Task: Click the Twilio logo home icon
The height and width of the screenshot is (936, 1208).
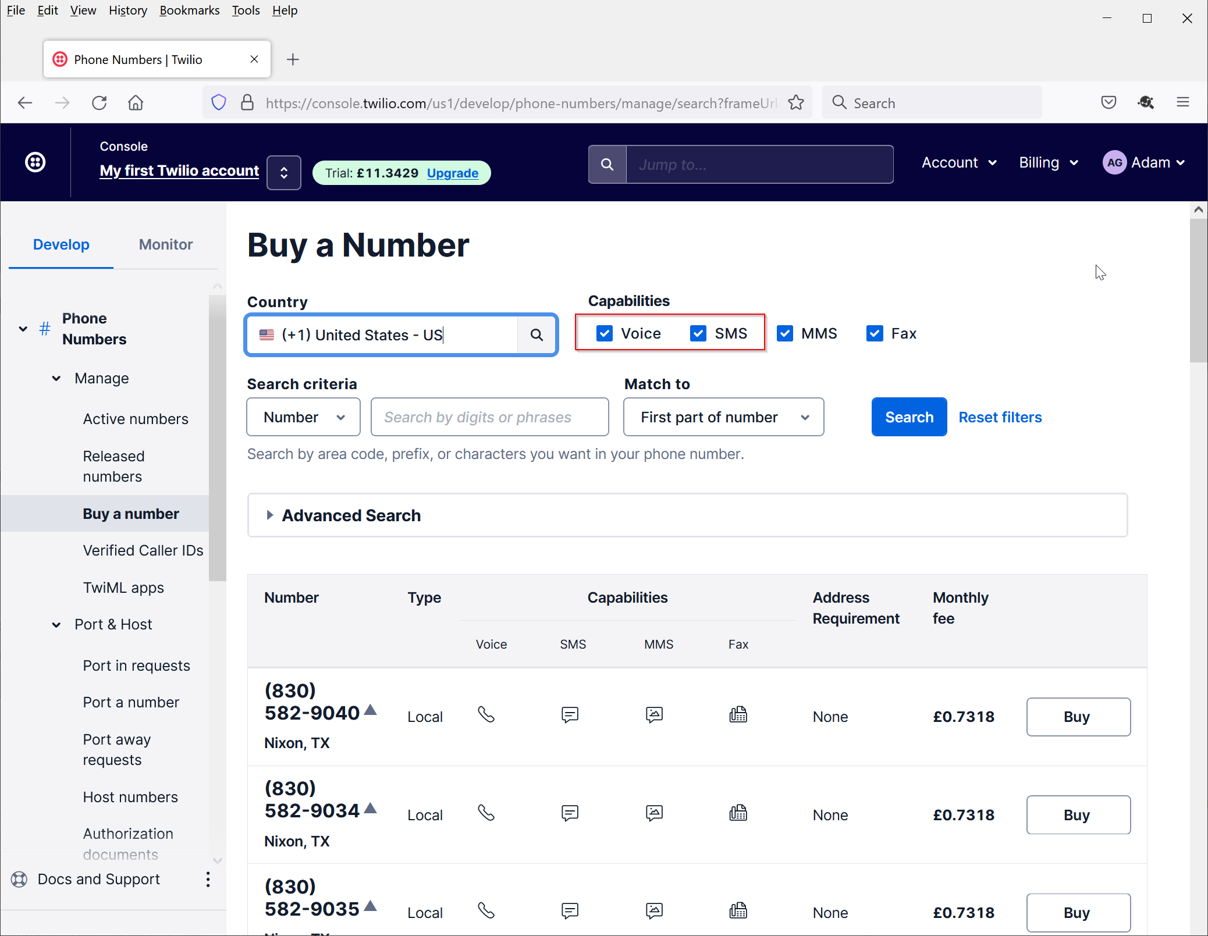Action: (x=35, y=162)
